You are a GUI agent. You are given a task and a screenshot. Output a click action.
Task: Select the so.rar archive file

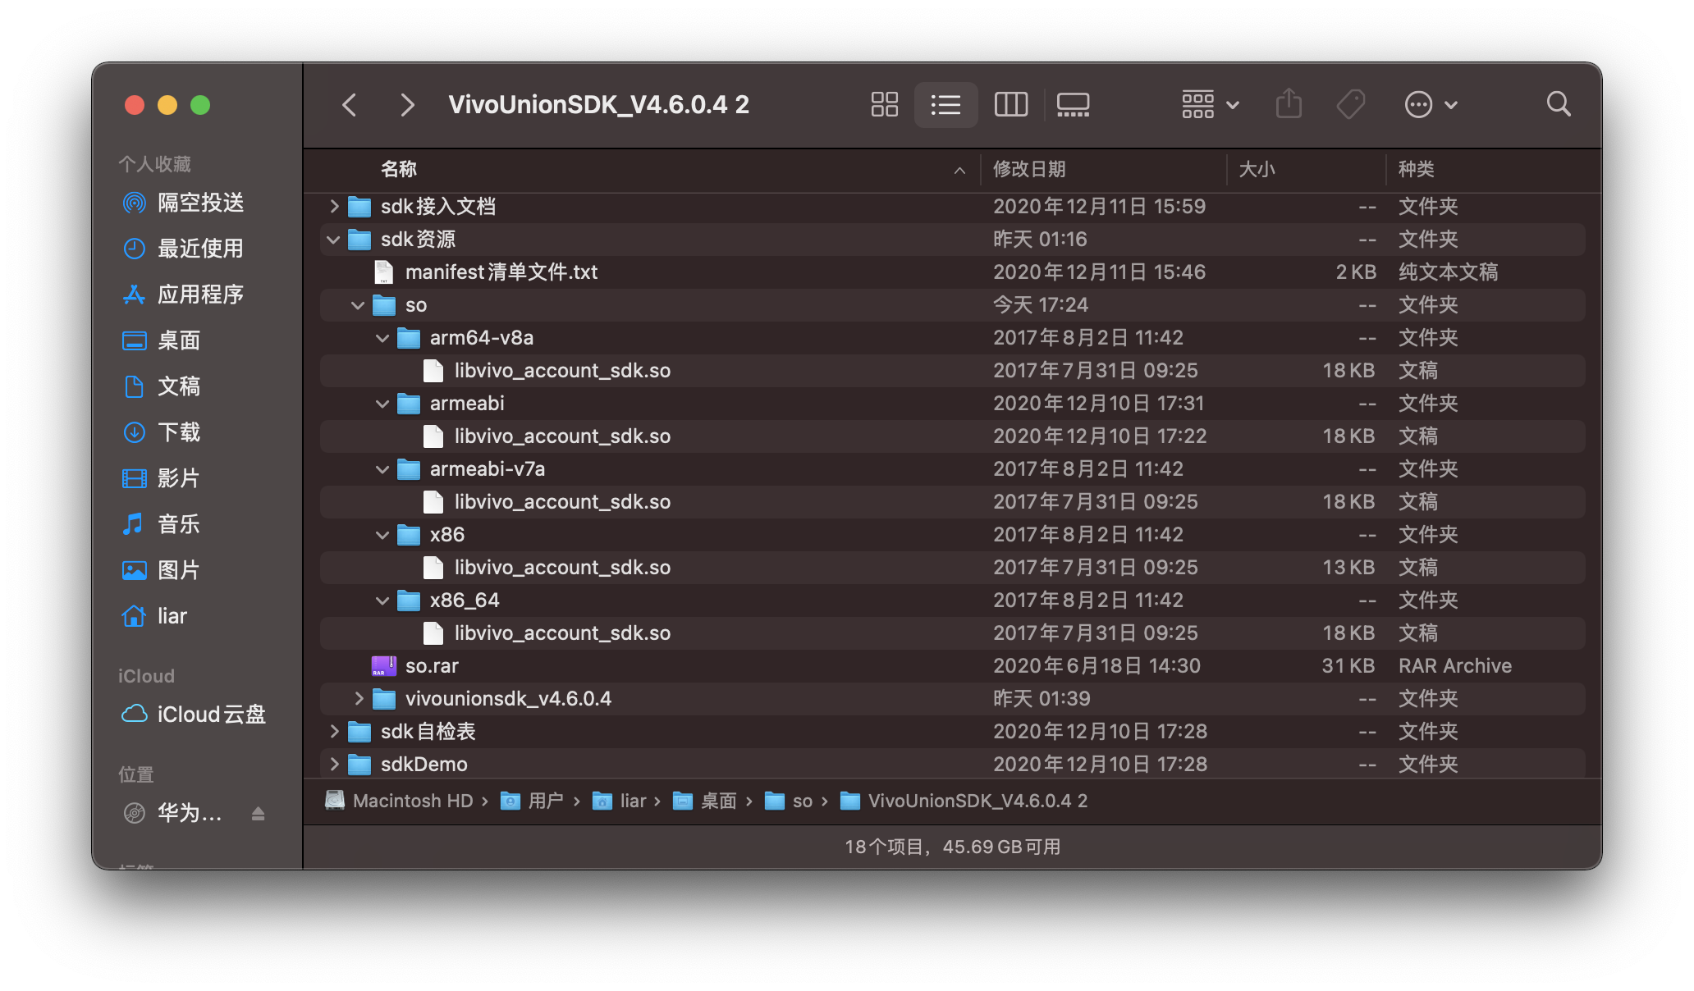952,666
